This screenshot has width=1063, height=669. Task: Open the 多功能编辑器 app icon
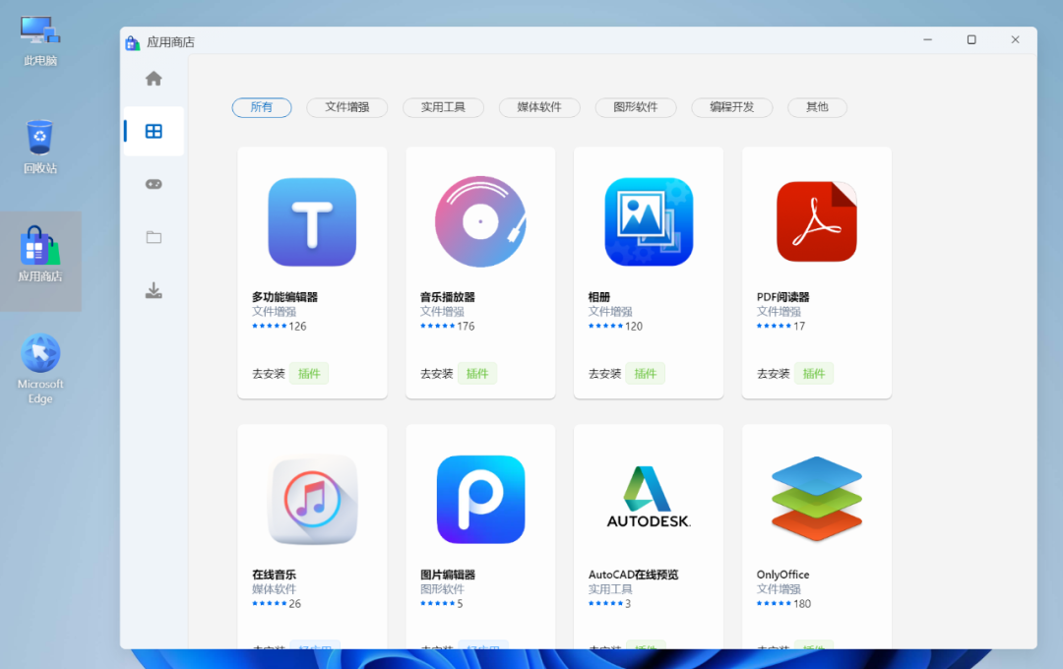pyautogui.click(x=311, y=220)
